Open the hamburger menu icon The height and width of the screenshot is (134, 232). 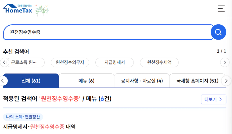coord(221,8)
